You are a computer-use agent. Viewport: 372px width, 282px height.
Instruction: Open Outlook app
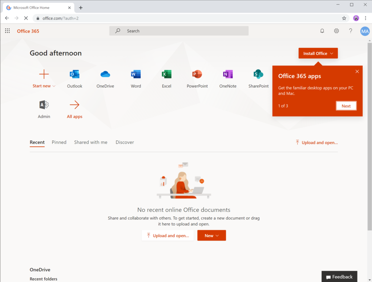pyautogui.click(x=74, y=79)
